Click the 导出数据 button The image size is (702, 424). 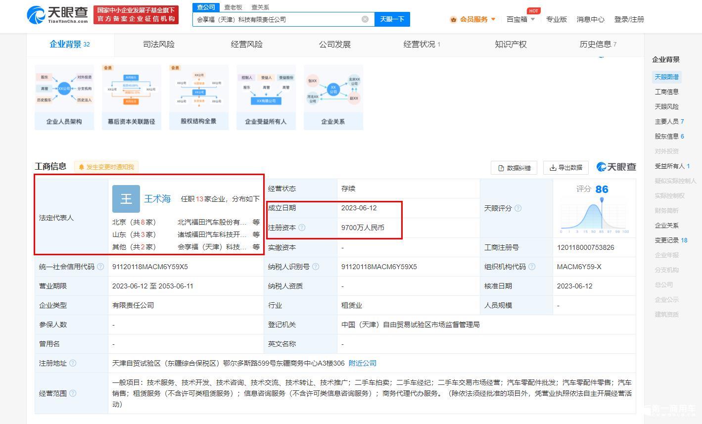click(566, 168)
